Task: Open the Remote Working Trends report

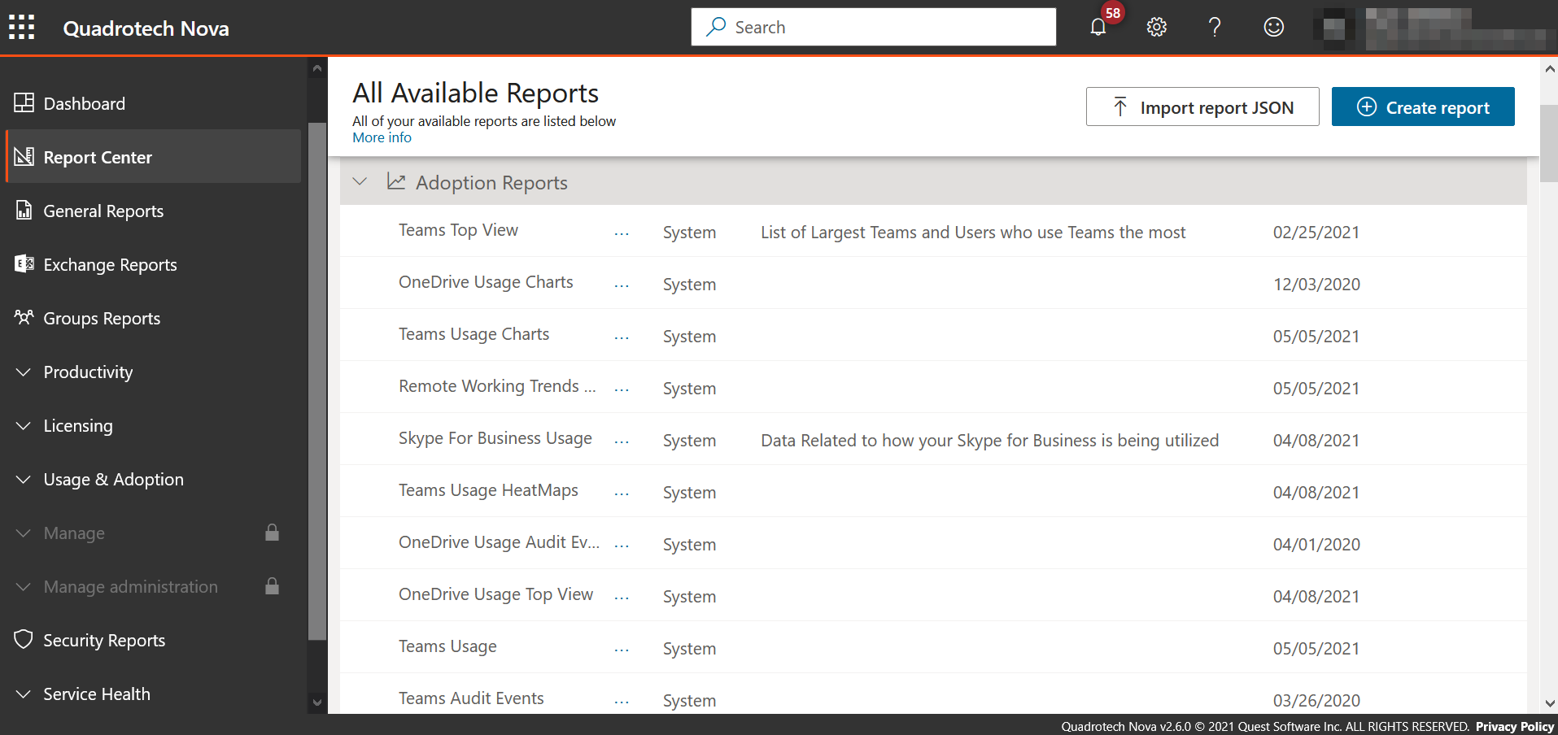Action: pyautogui.click(x=497, y=386)
